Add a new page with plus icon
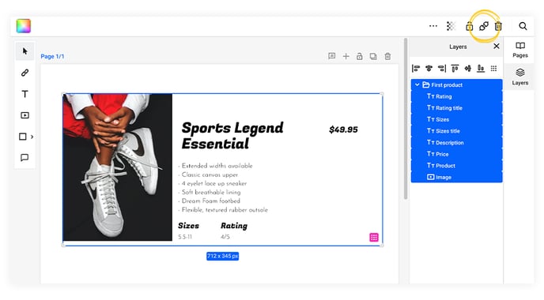544x300 pixels. pyautogui.click(x=346, y=56)
